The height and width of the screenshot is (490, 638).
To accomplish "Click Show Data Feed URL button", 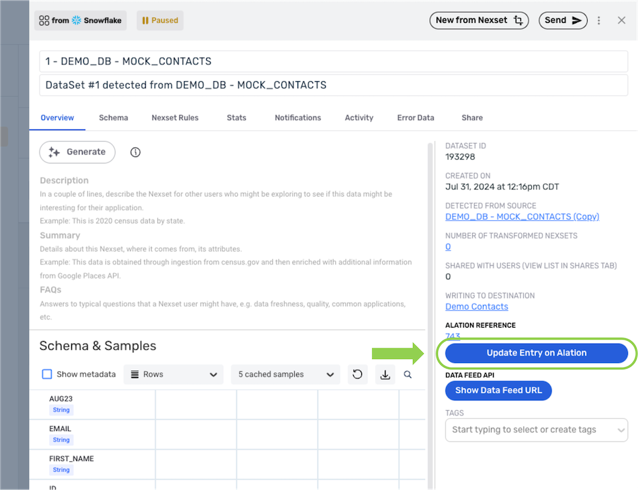I will coord(498,391).
